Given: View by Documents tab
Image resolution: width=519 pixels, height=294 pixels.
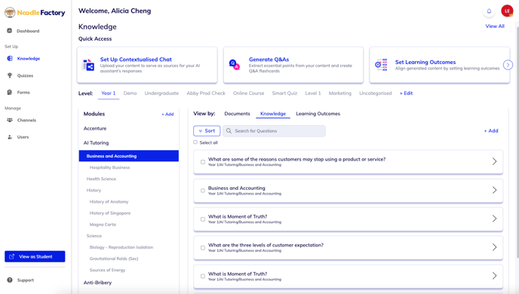Looking at the screenshot, I should (237, 113).
